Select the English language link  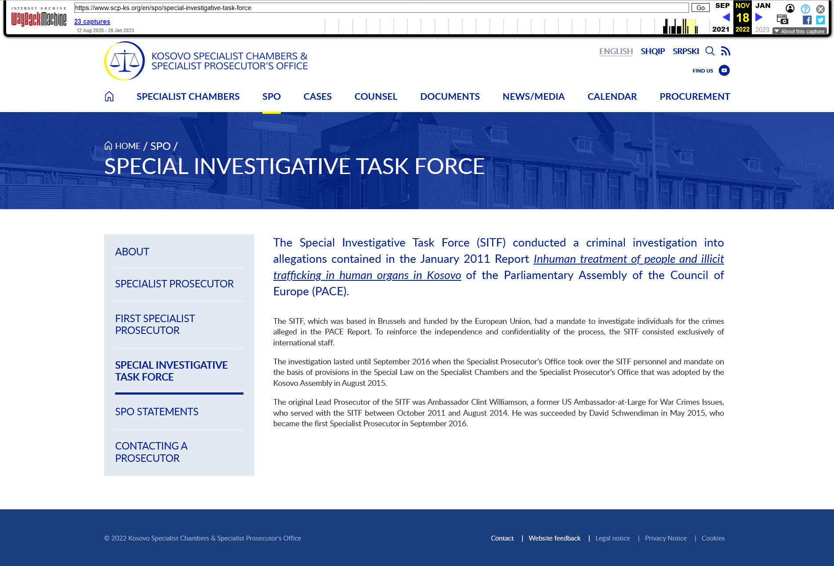click(616, 51)
